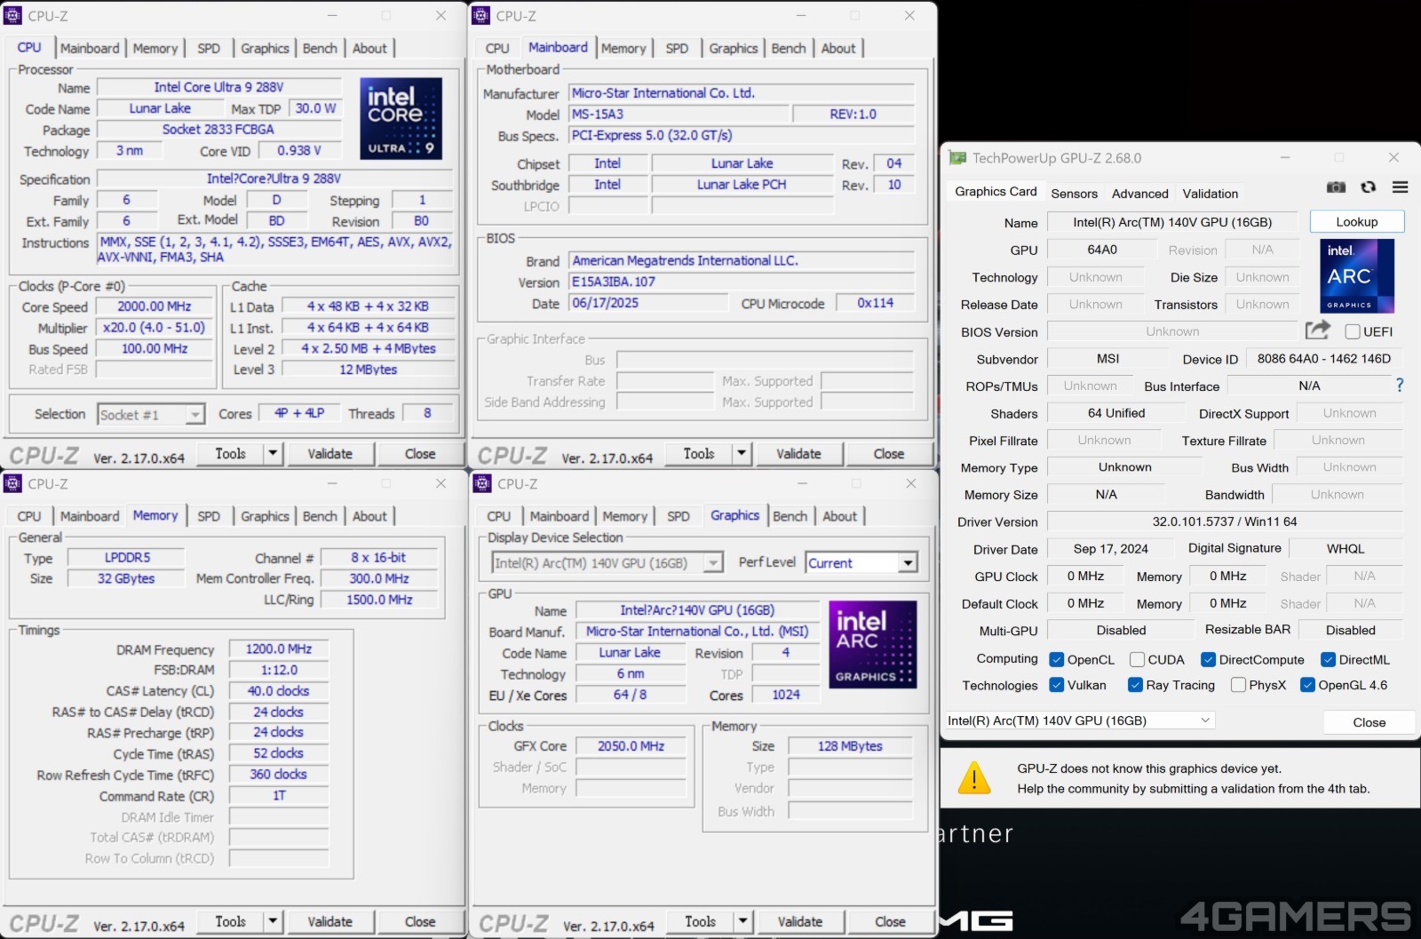The image size is (1421, 939).
Task: Uncheck the Ray Tracing checkbox
Action: [1135, 685]
